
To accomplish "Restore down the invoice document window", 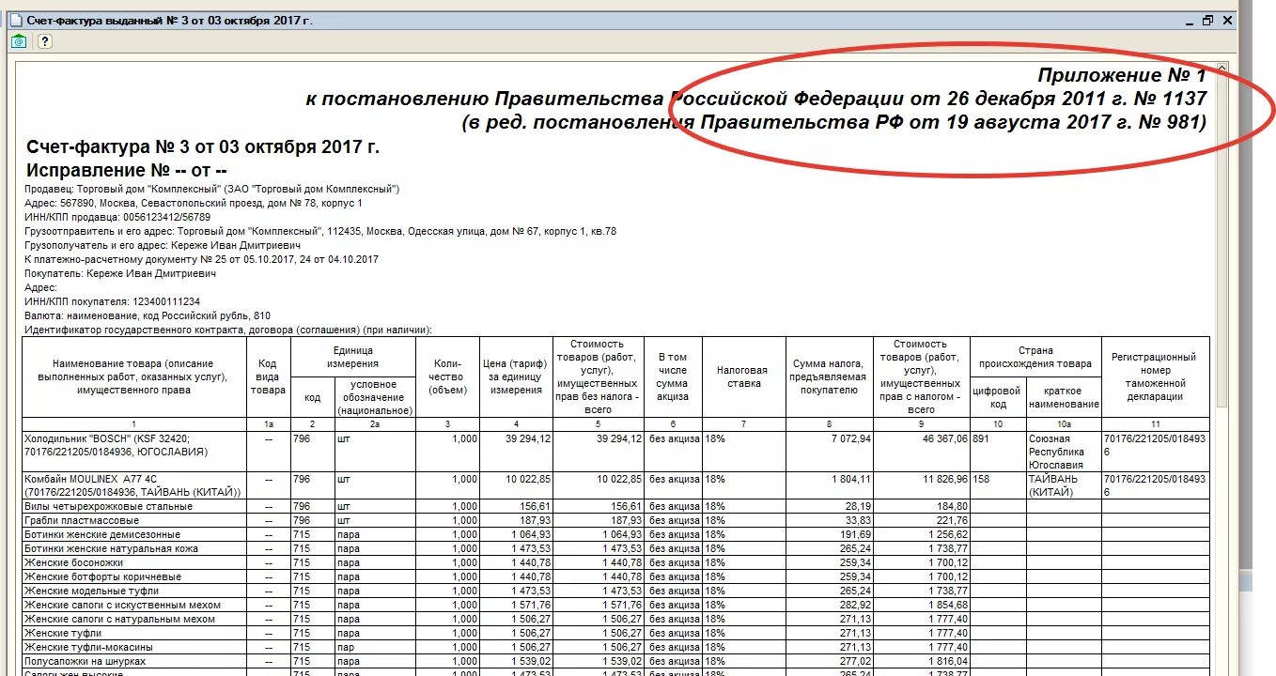I will pyautogui.click(x=1207, y=20).
